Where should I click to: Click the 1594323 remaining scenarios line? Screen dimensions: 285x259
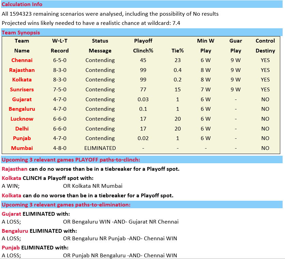tap(110, 14)
